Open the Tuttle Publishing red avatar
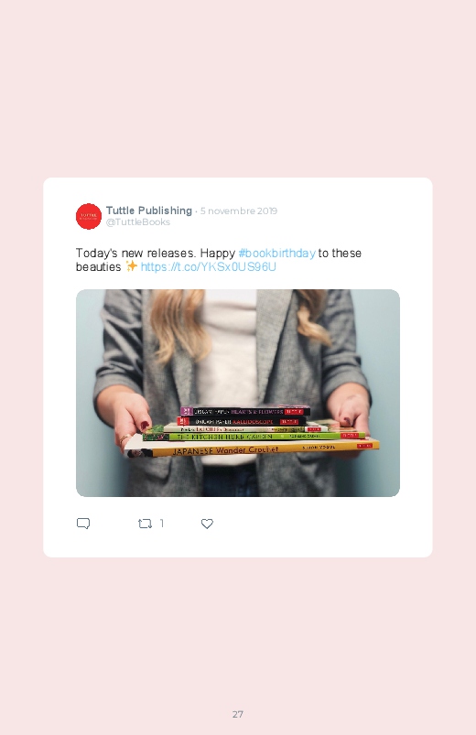 click(89, 216)
